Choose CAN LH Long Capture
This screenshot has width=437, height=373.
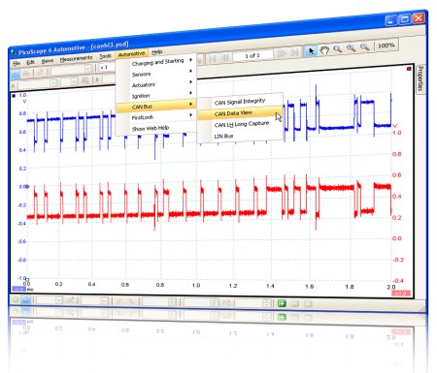[240, 124]
